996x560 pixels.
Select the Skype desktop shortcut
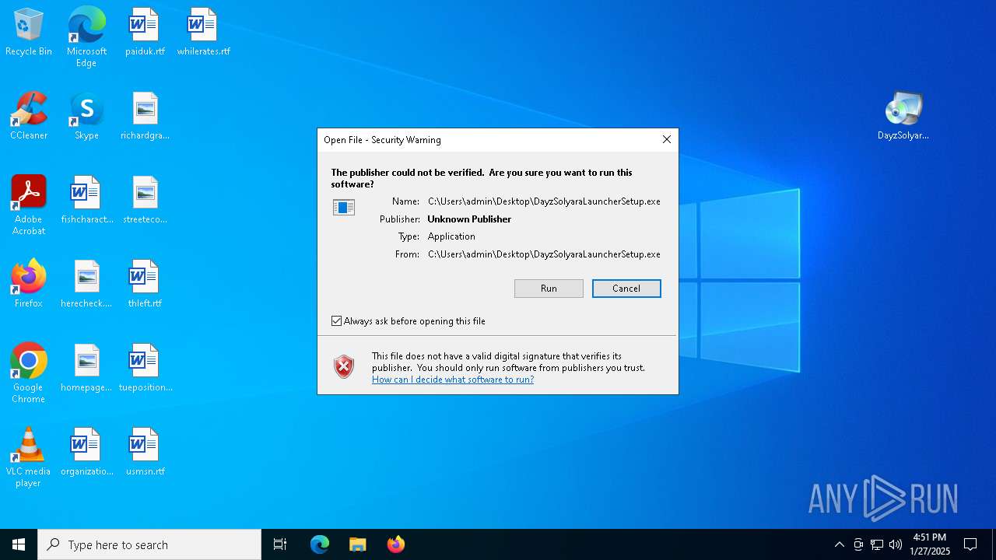[x=86, y=116]
